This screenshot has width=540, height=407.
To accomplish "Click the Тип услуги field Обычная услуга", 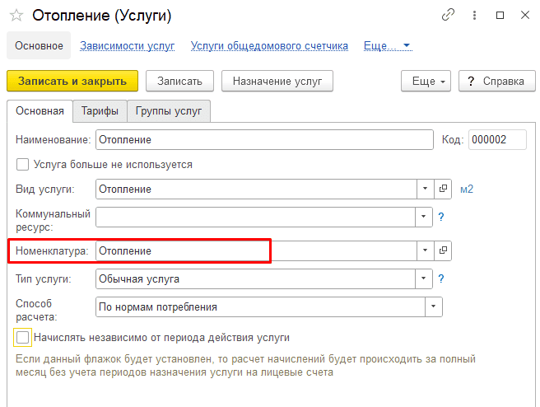I will click(x=255, y=278).
